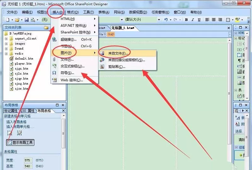This screenshot has width=252, height=170.
Task: Open the 数据视图(D) menu
Action: 138,12
